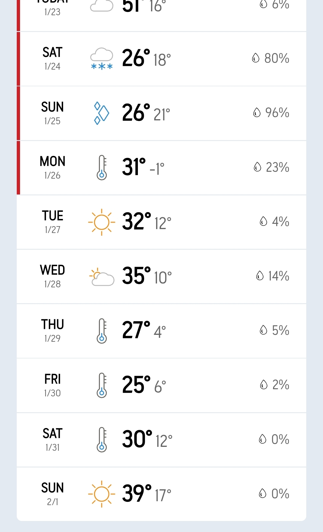Tap the sun icon for Sunday 2/1
Image resolution: width=323 pixels, height=532 pixels.
[x=102, y=494]
